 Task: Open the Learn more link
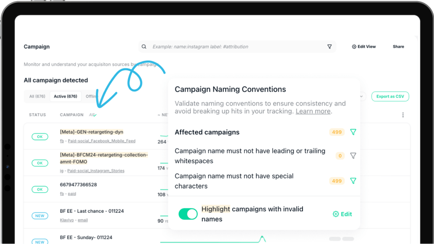click(313, 111)
